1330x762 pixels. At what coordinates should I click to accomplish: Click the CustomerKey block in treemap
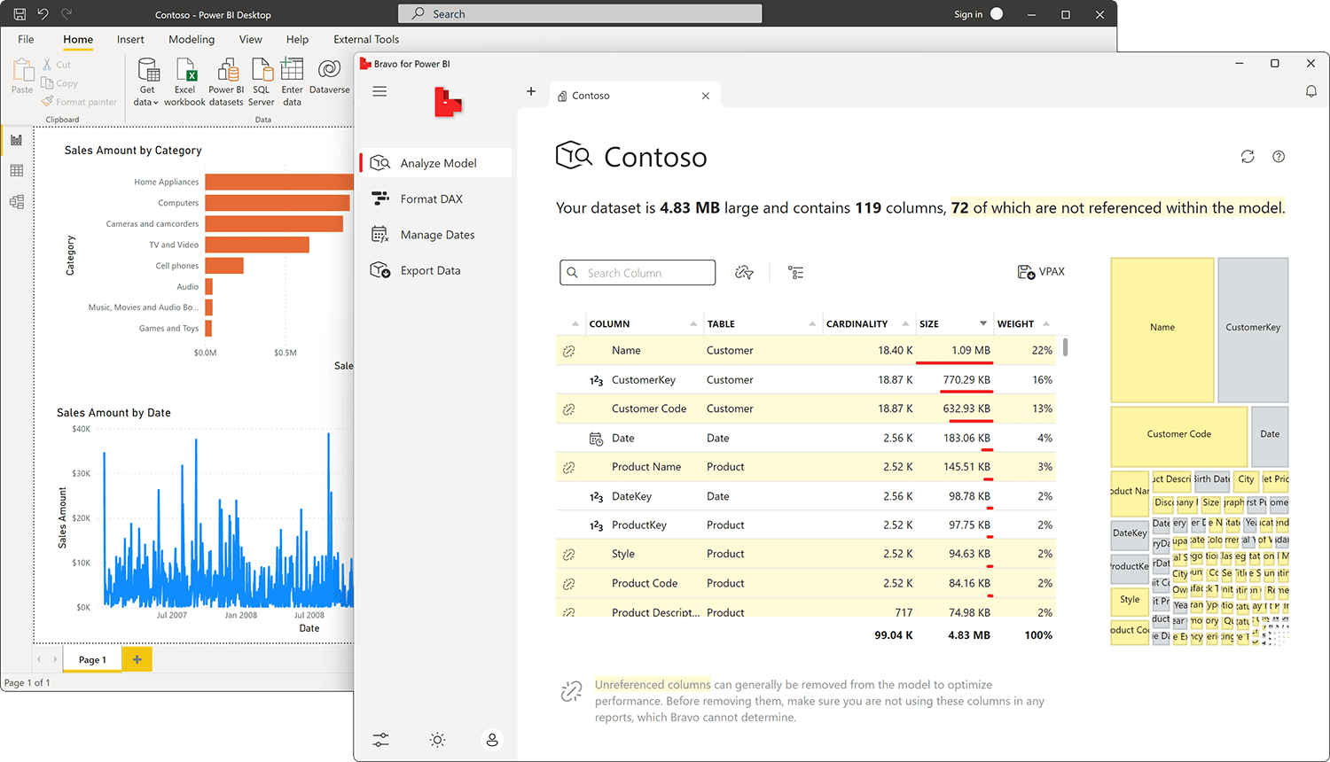pos(1253,329)
